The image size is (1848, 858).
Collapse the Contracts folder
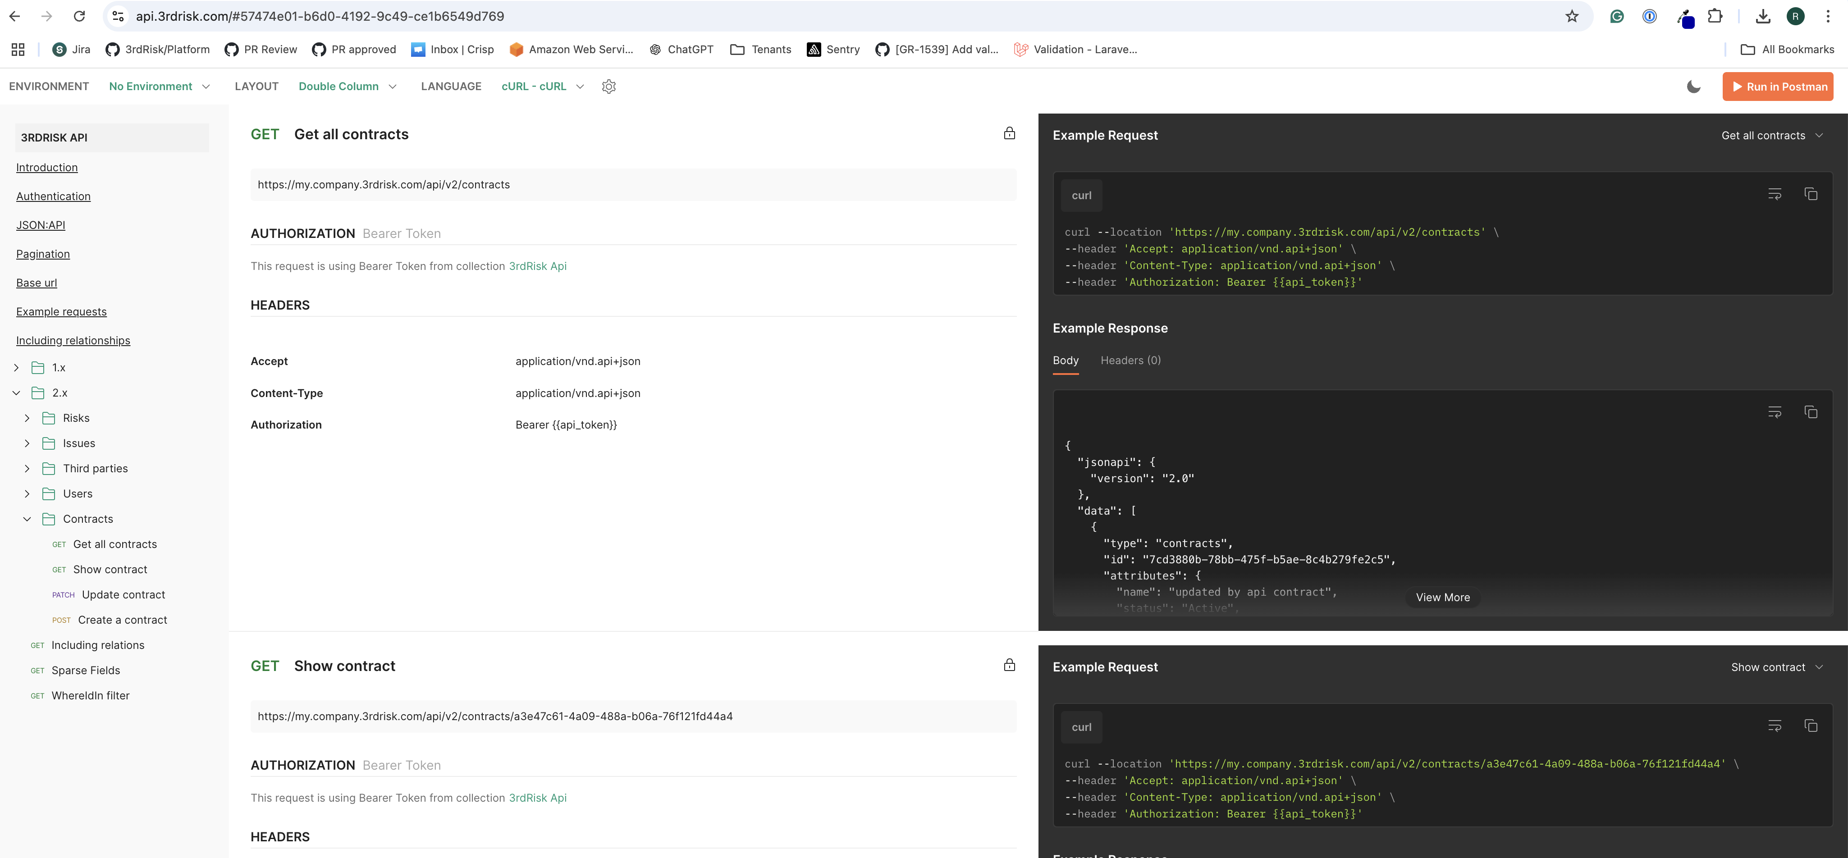pyautogui.click(x=27, y=519)
